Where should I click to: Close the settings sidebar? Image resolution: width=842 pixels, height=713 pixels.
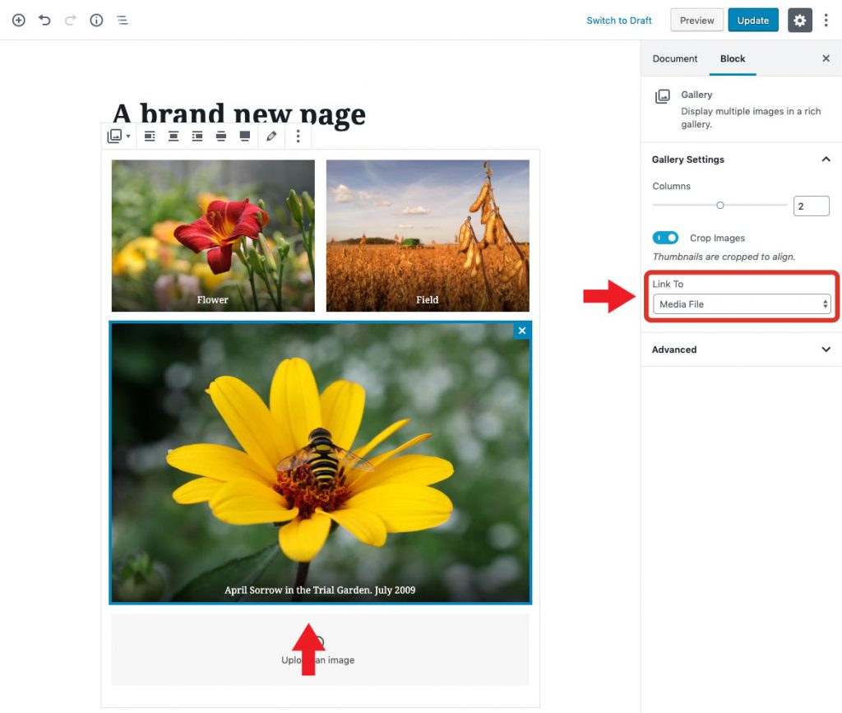point(826,58)
